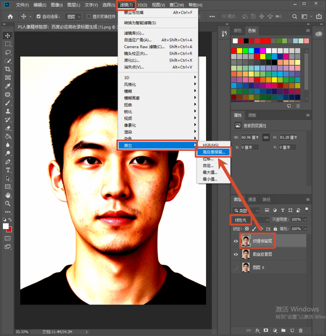Screen dimensions: 326x336
Task: Pick the Clone Stamp tool
Action: pyautogui.click(x=8, y=112)
